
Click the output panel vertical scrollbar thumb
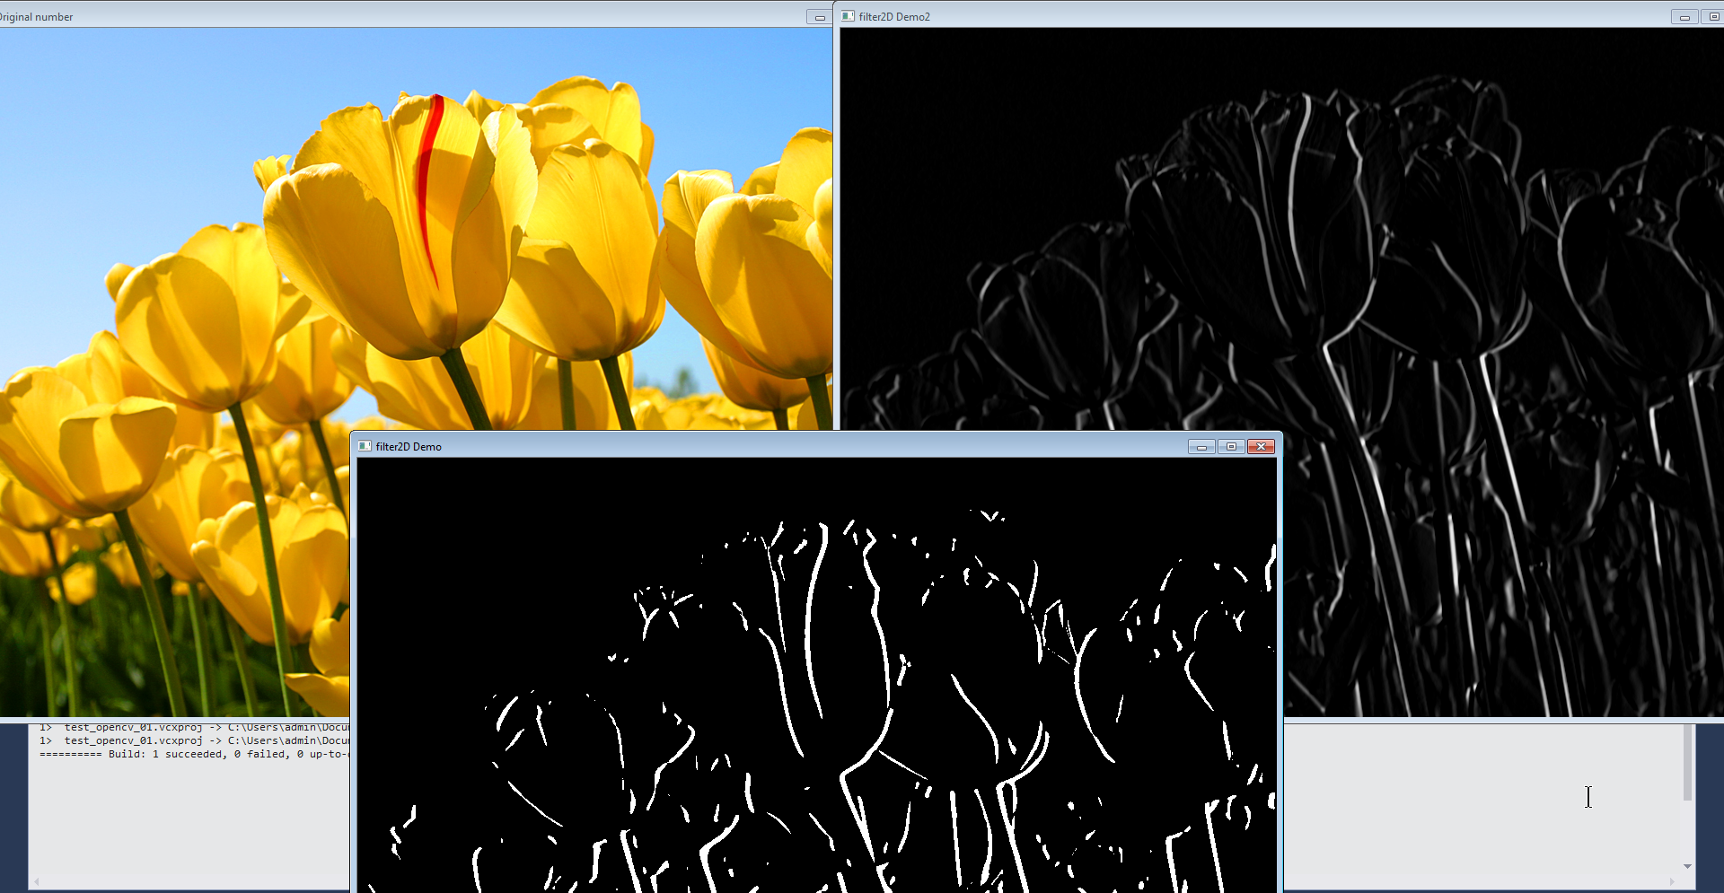(x=1687, y=763)
